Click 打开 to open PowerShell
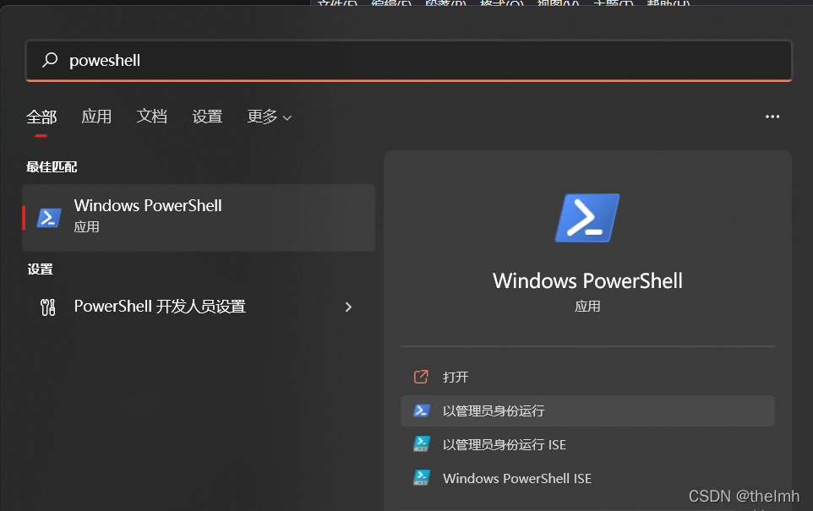813x511 pixels. click(587, 378)
